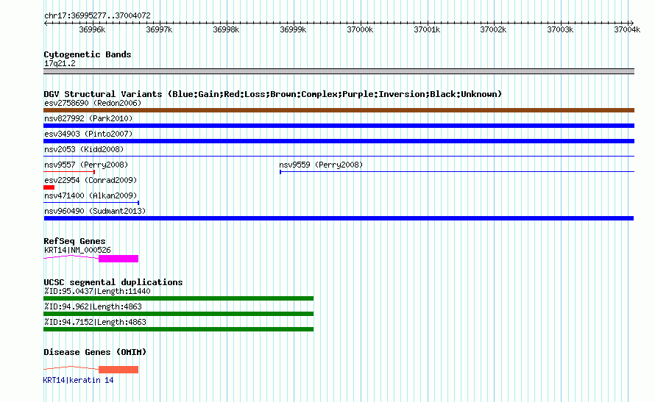
Task: Click the 37003k ruler tick label
Action: [560, 29]
